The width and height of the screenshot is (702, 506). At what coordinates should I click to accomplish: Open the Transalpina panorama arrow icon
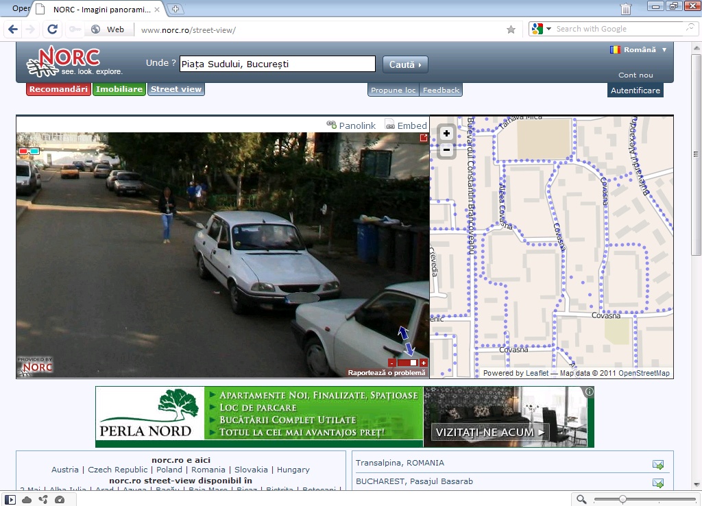coord(658,464)
